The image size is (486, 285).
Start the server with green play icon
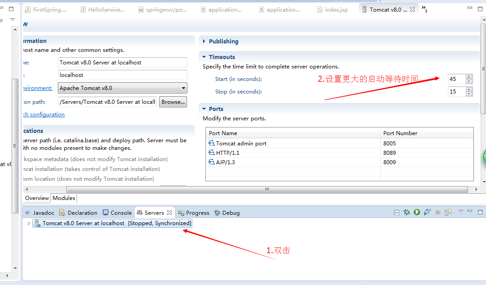coord(417,212)
